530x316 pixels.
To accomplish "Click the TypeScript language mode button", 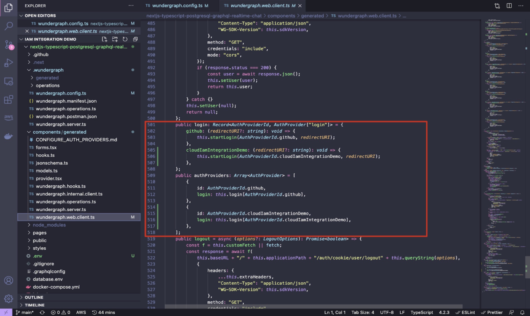I will [421, 312].
